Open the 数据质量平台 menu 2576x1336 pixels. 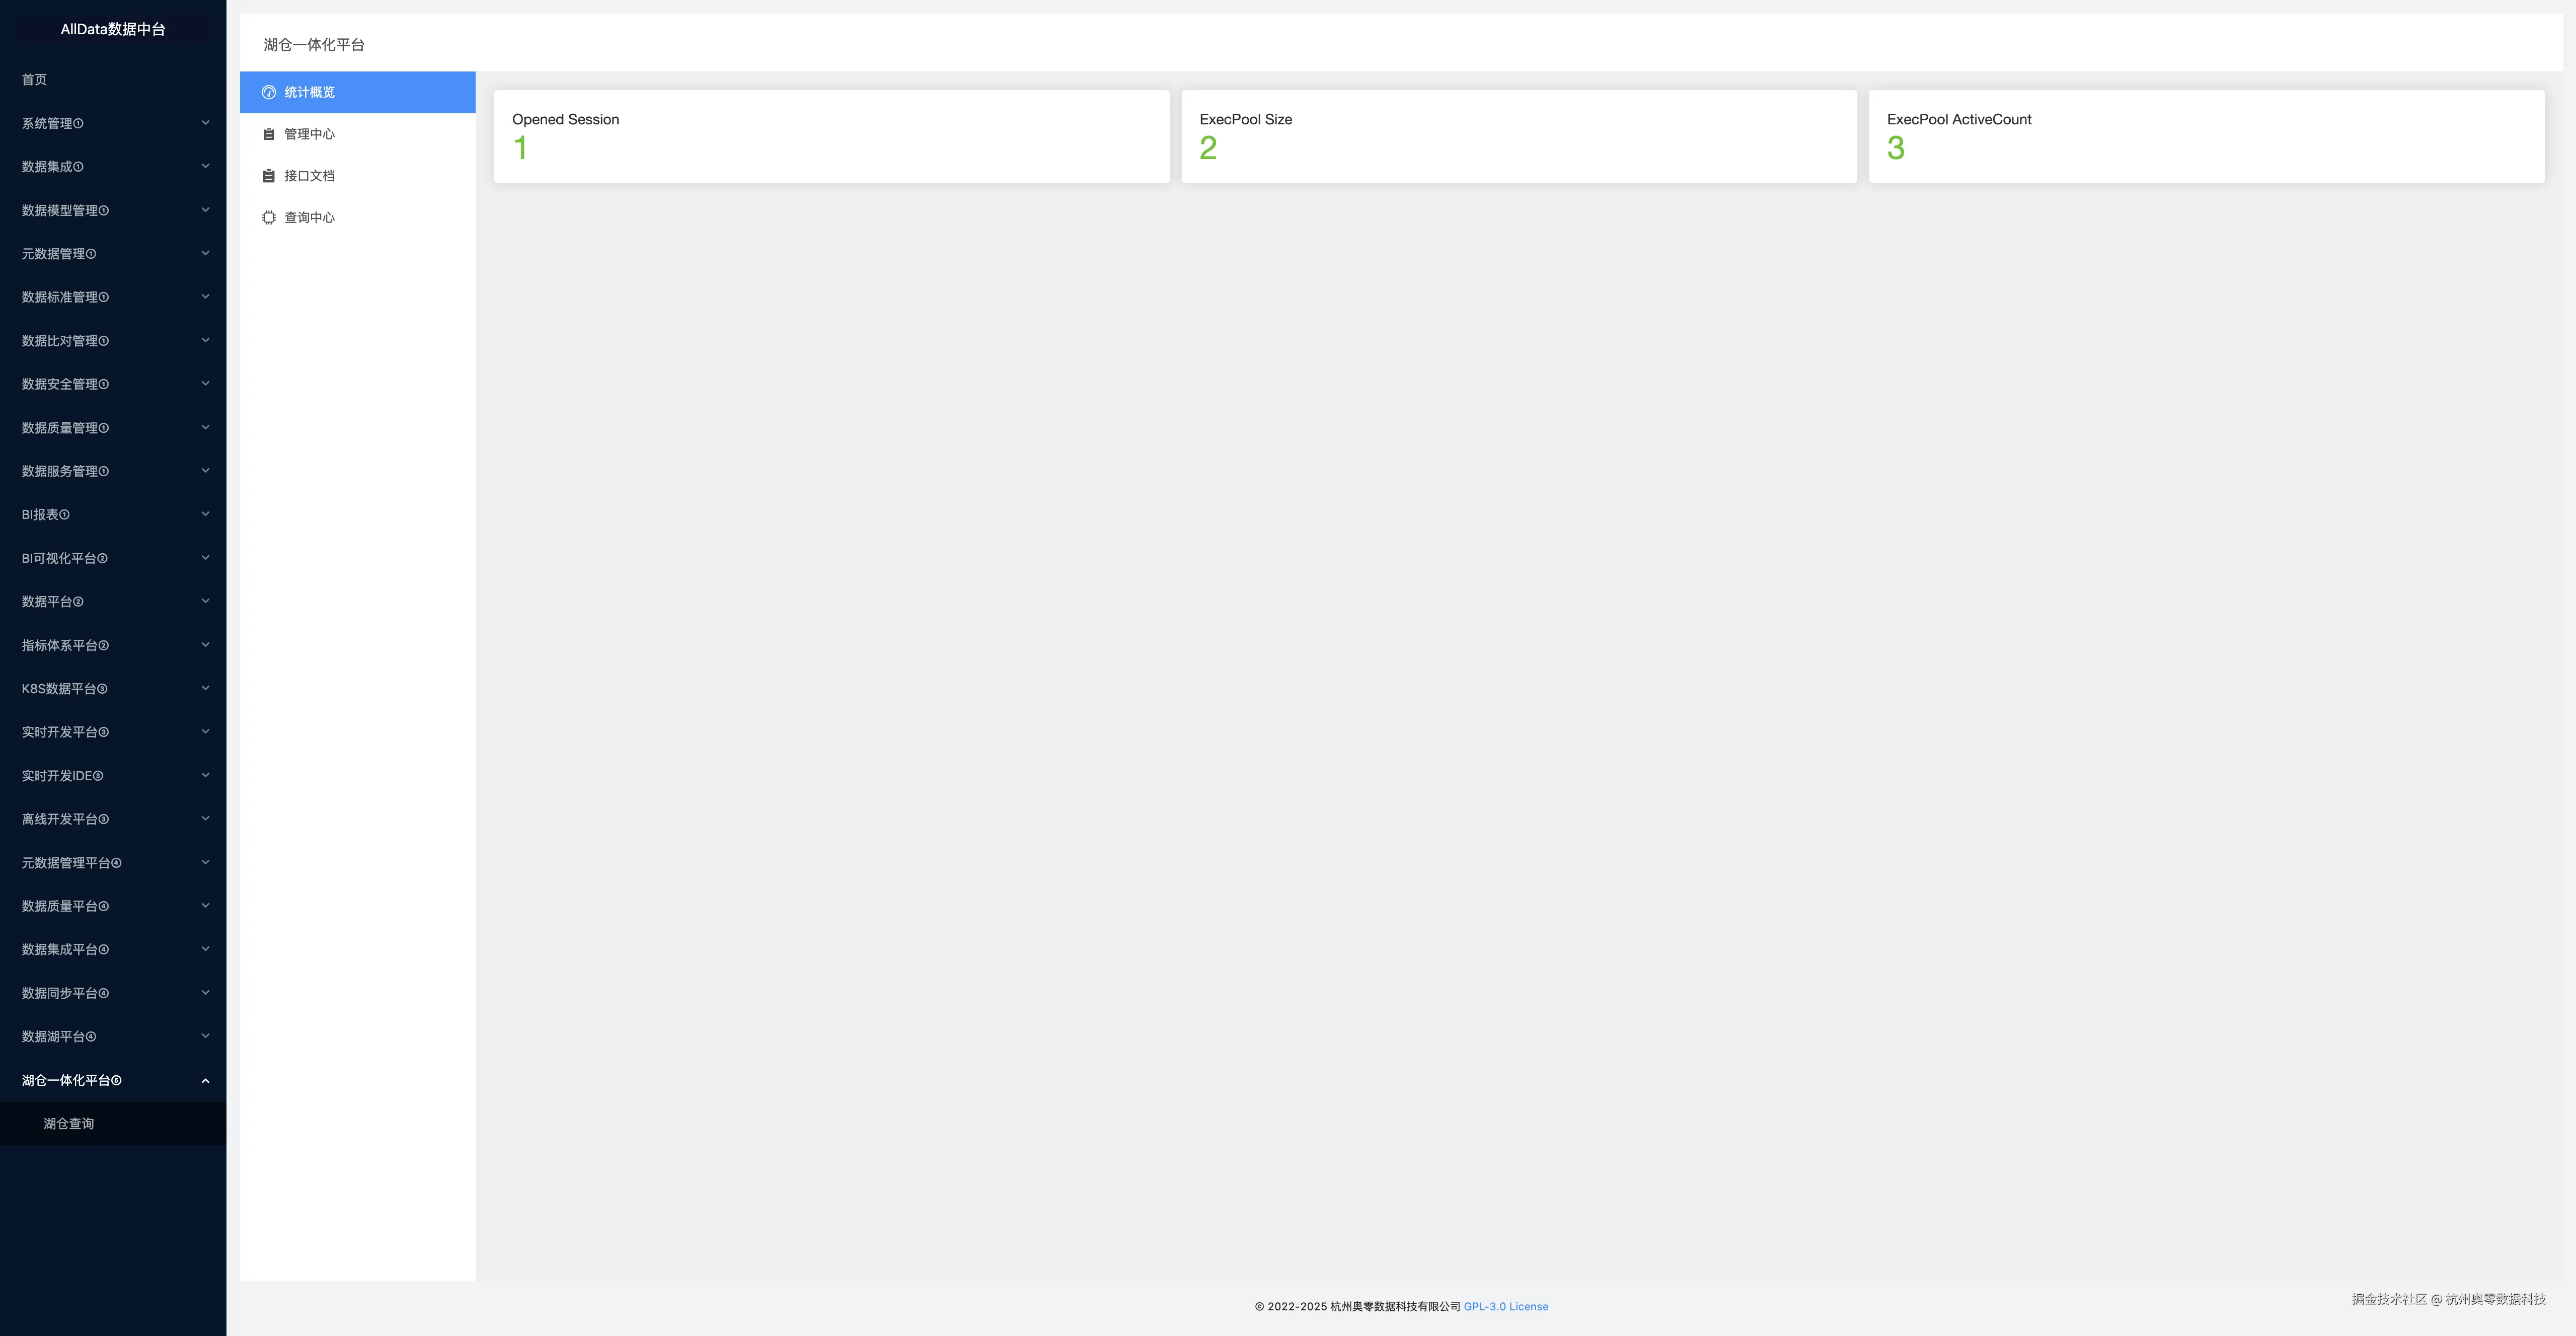113,906
